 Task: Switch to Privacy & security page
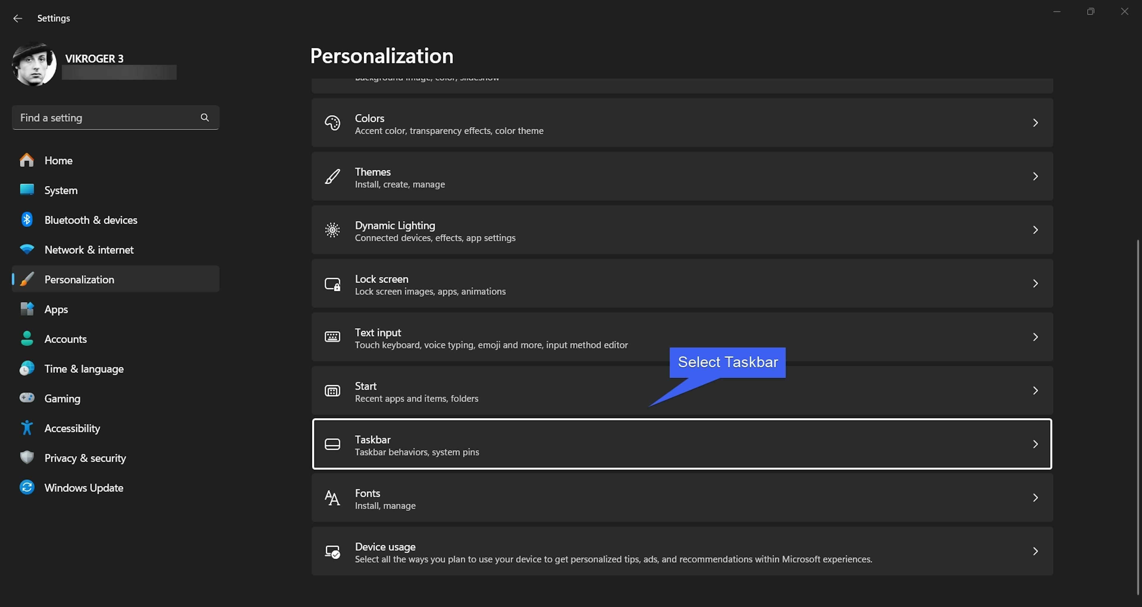(85, 458)
